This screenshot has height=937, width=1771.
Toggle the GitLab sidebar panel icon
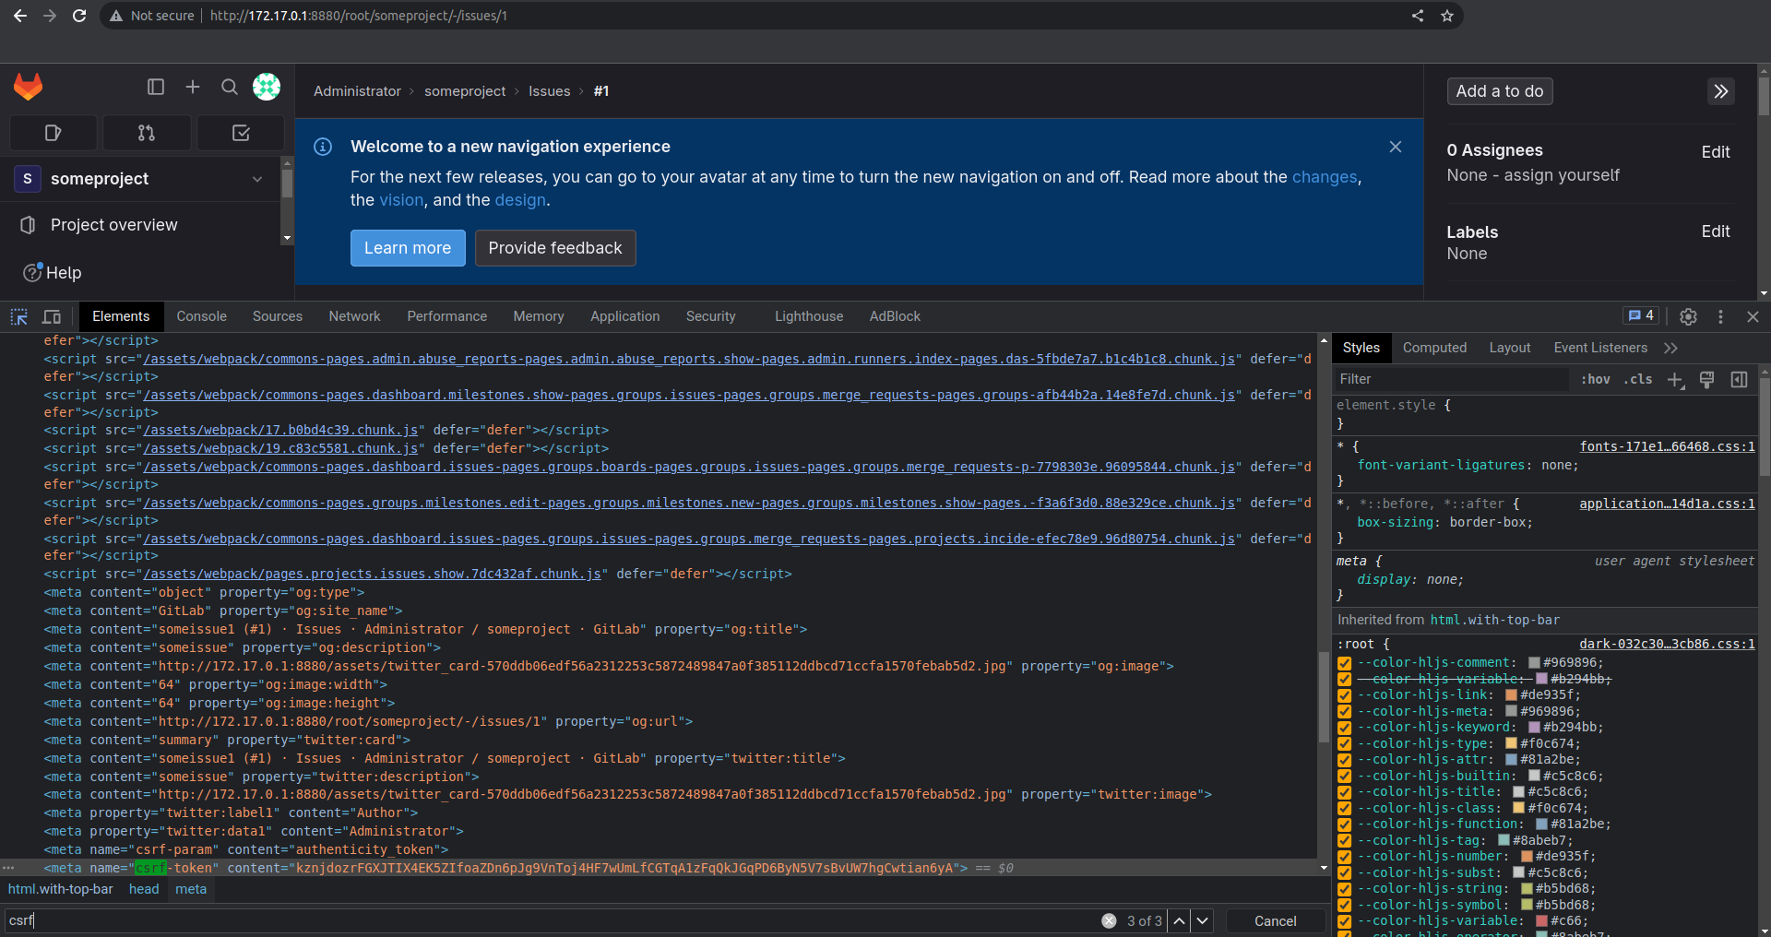click(156, 87)
